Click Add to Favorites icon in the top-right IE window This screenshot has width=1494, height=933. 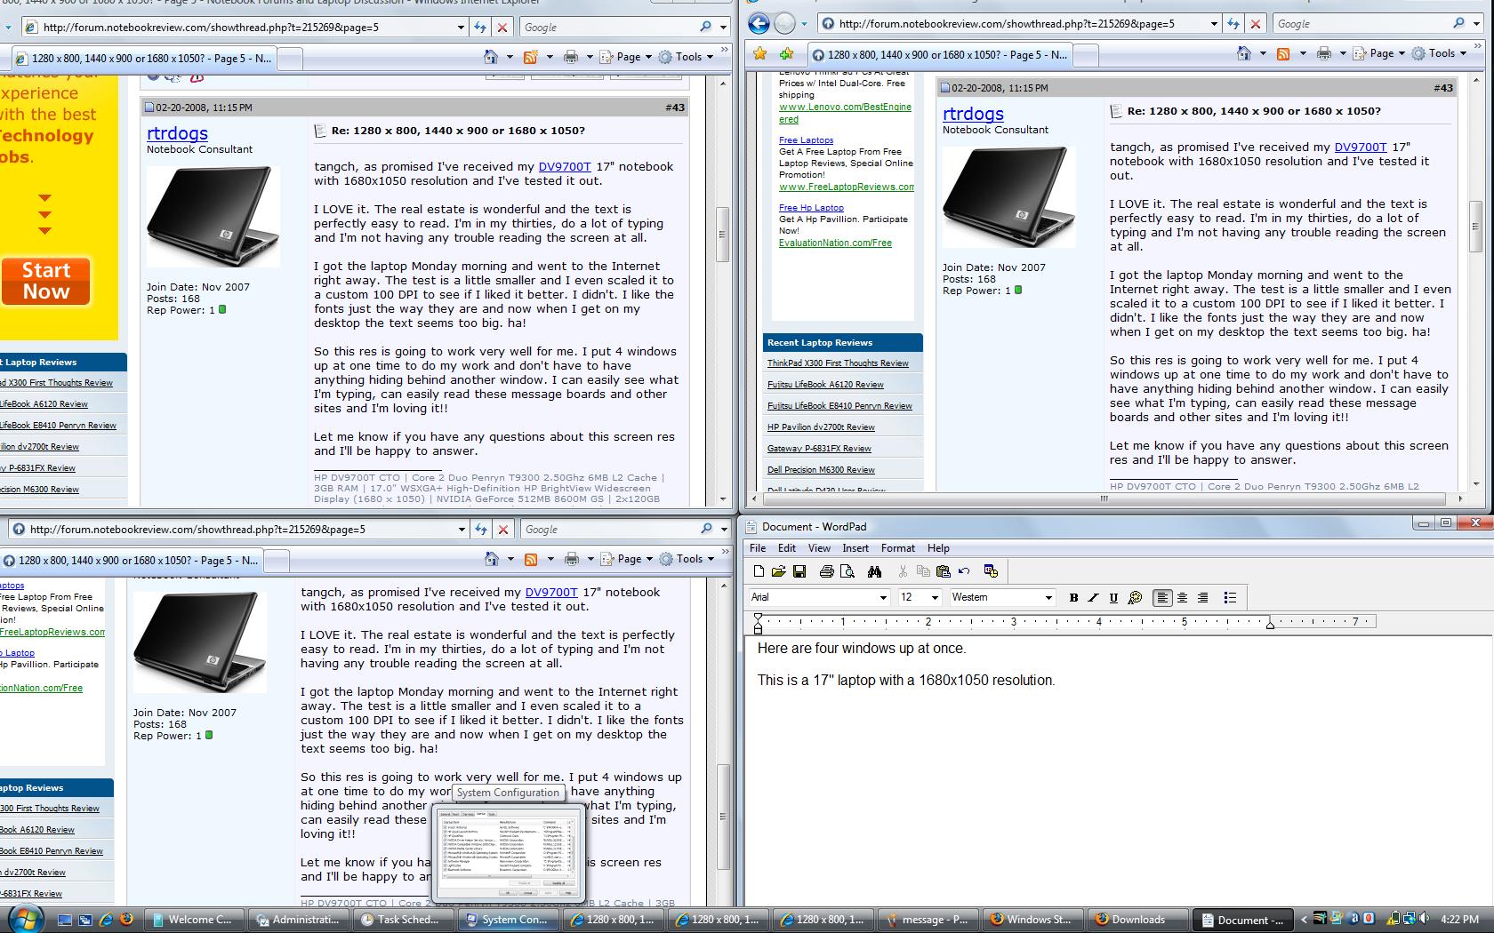tap(786, 54)
